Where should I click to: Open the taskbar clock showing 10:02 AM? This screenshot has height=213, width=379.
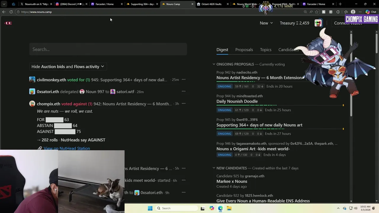point(365,208)
